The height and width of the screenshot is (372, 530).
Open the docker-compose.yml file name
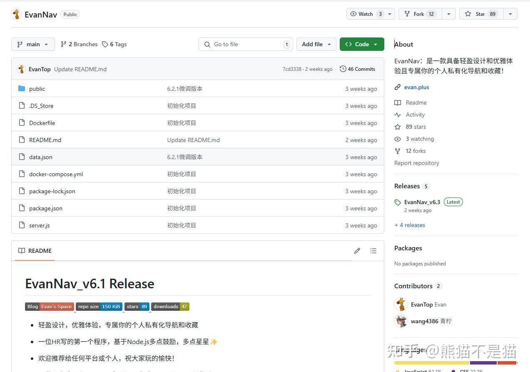(x=56, y=174)
